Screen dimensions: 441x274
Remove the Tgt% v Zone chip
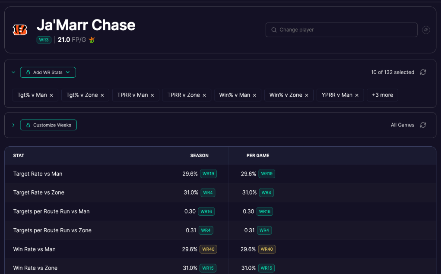click(x=102, y=95)
